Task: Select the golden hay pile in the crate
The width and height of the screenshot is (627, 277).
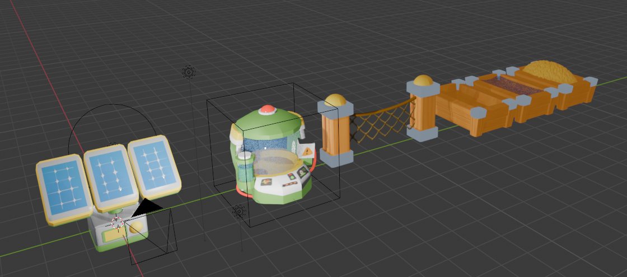Action: (x=549, y=72)
